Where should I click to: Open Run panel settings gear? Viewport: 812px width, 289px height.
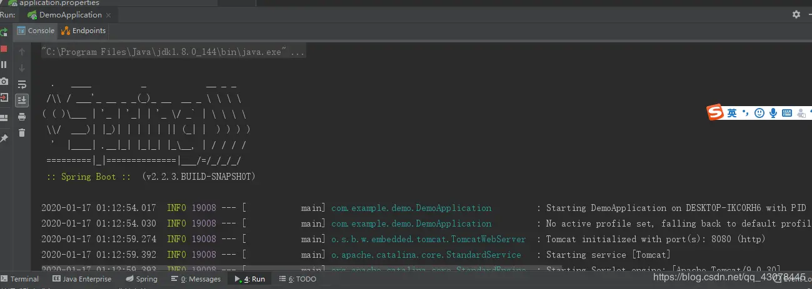[796, 14]
